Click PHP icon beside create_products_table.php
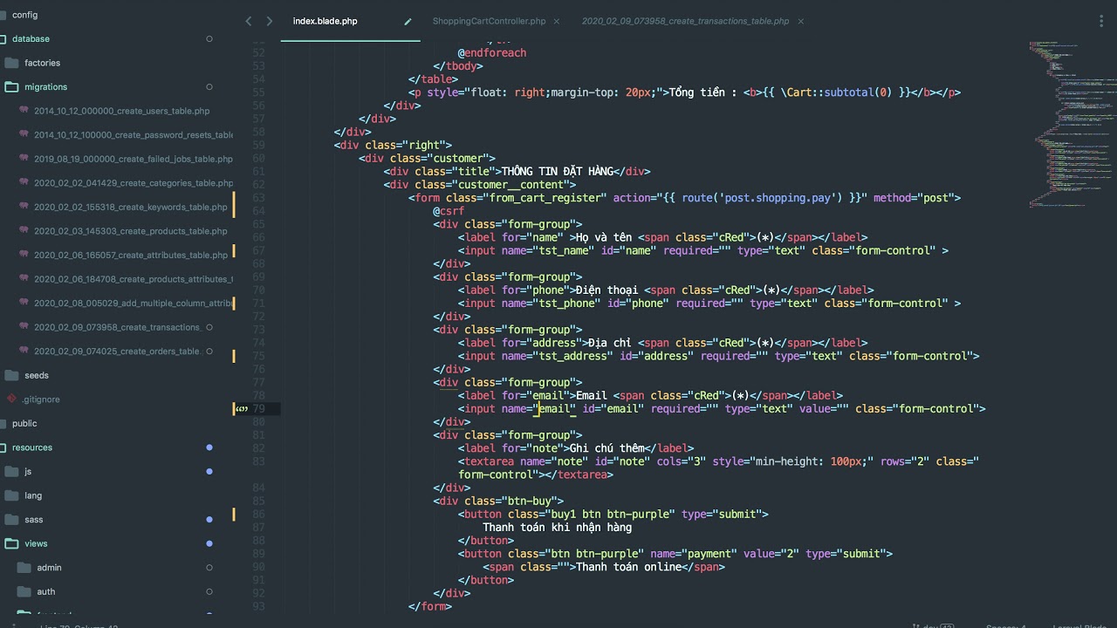The image size is (1117, 628). pyautogui.click(x=24, y=231)
